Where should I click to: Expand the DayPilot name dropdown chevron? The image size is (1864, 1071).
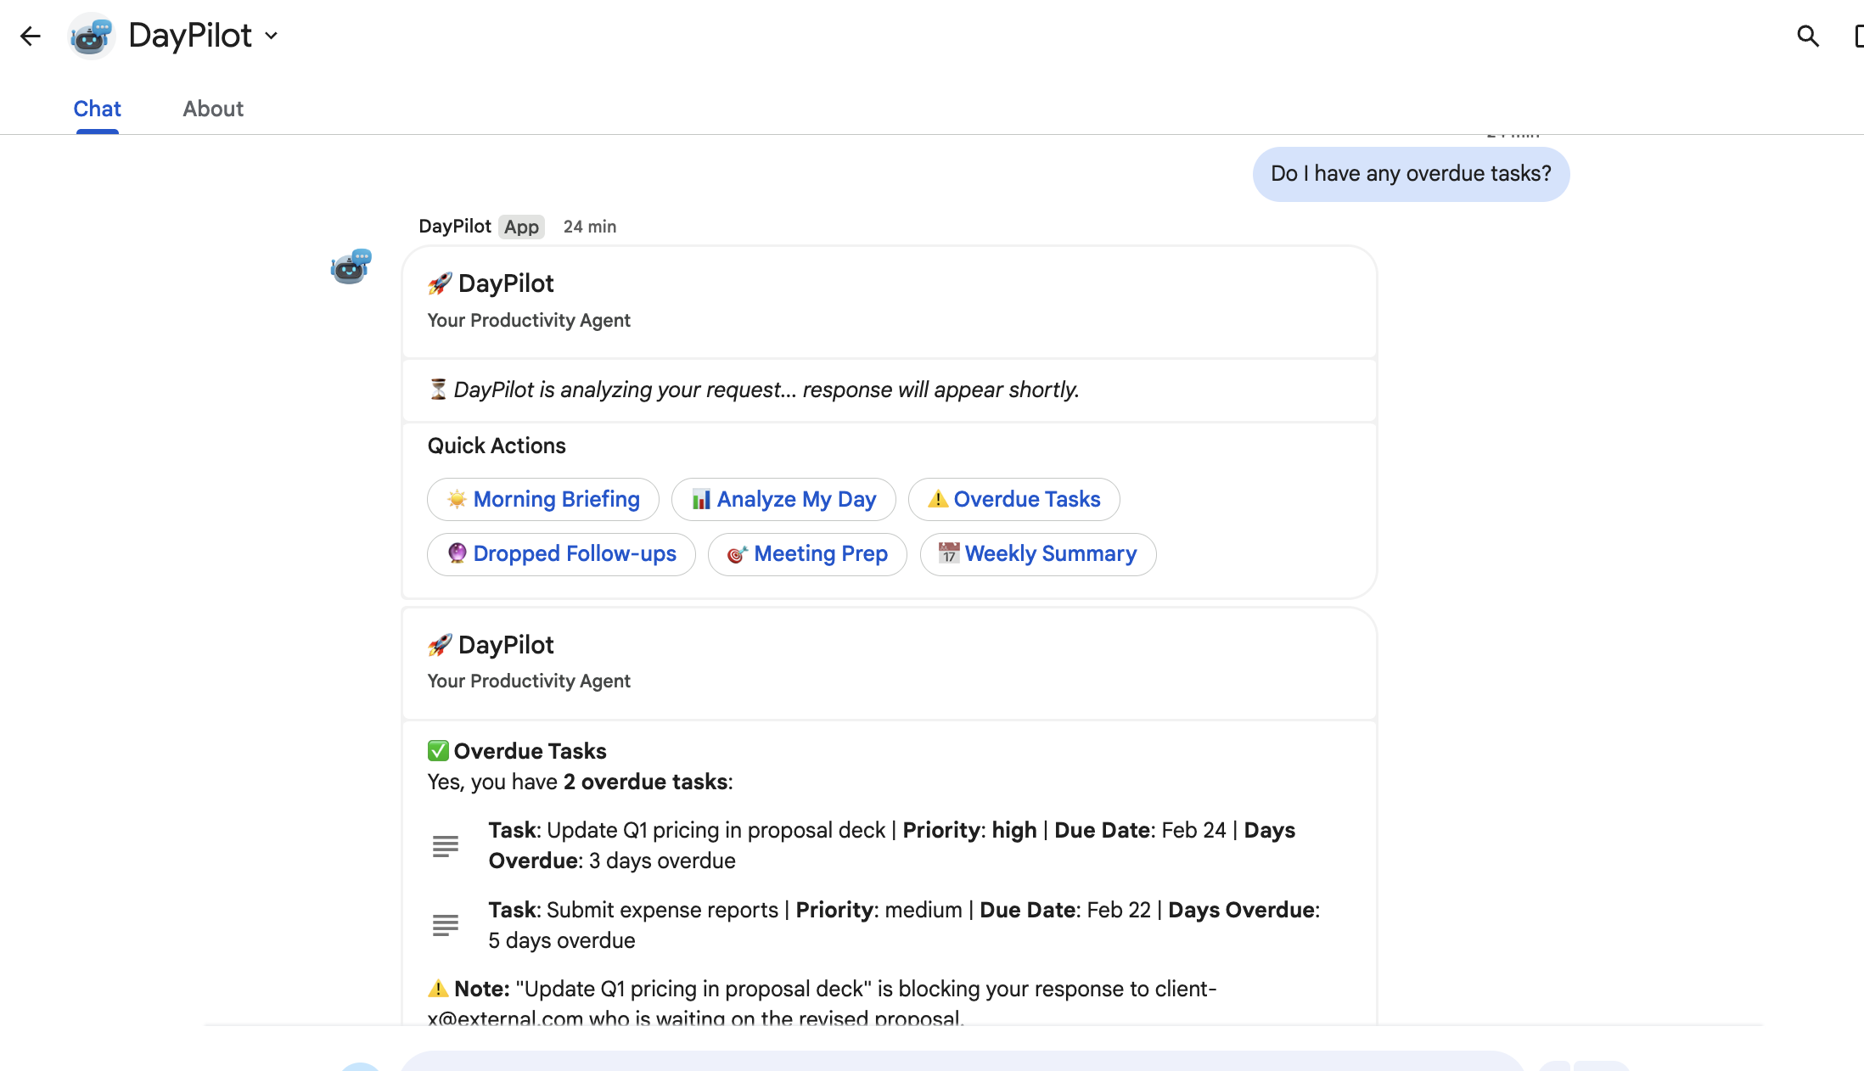[272, 36]
